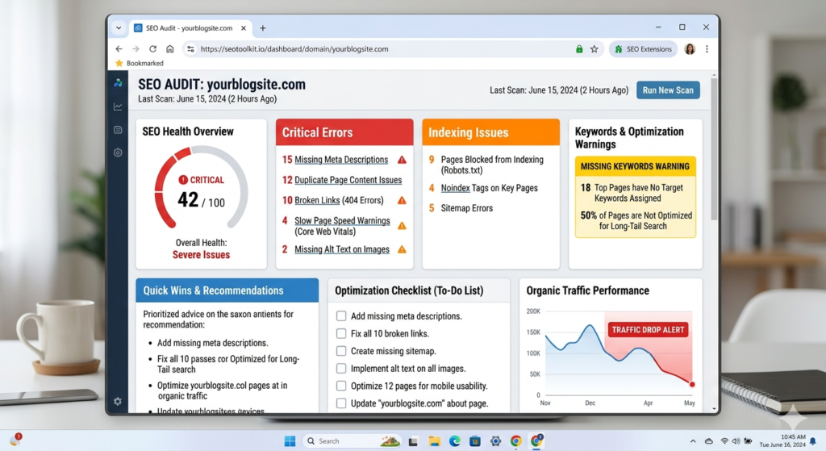
Task: Open Missing Alt Text on Images link
Action: [x=341, y=250]
